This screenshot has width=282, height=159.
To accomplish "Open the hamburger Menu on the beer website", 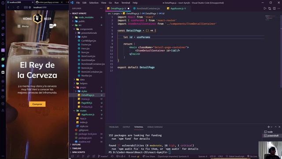I will pyautogui.click(x=23, y=26).
